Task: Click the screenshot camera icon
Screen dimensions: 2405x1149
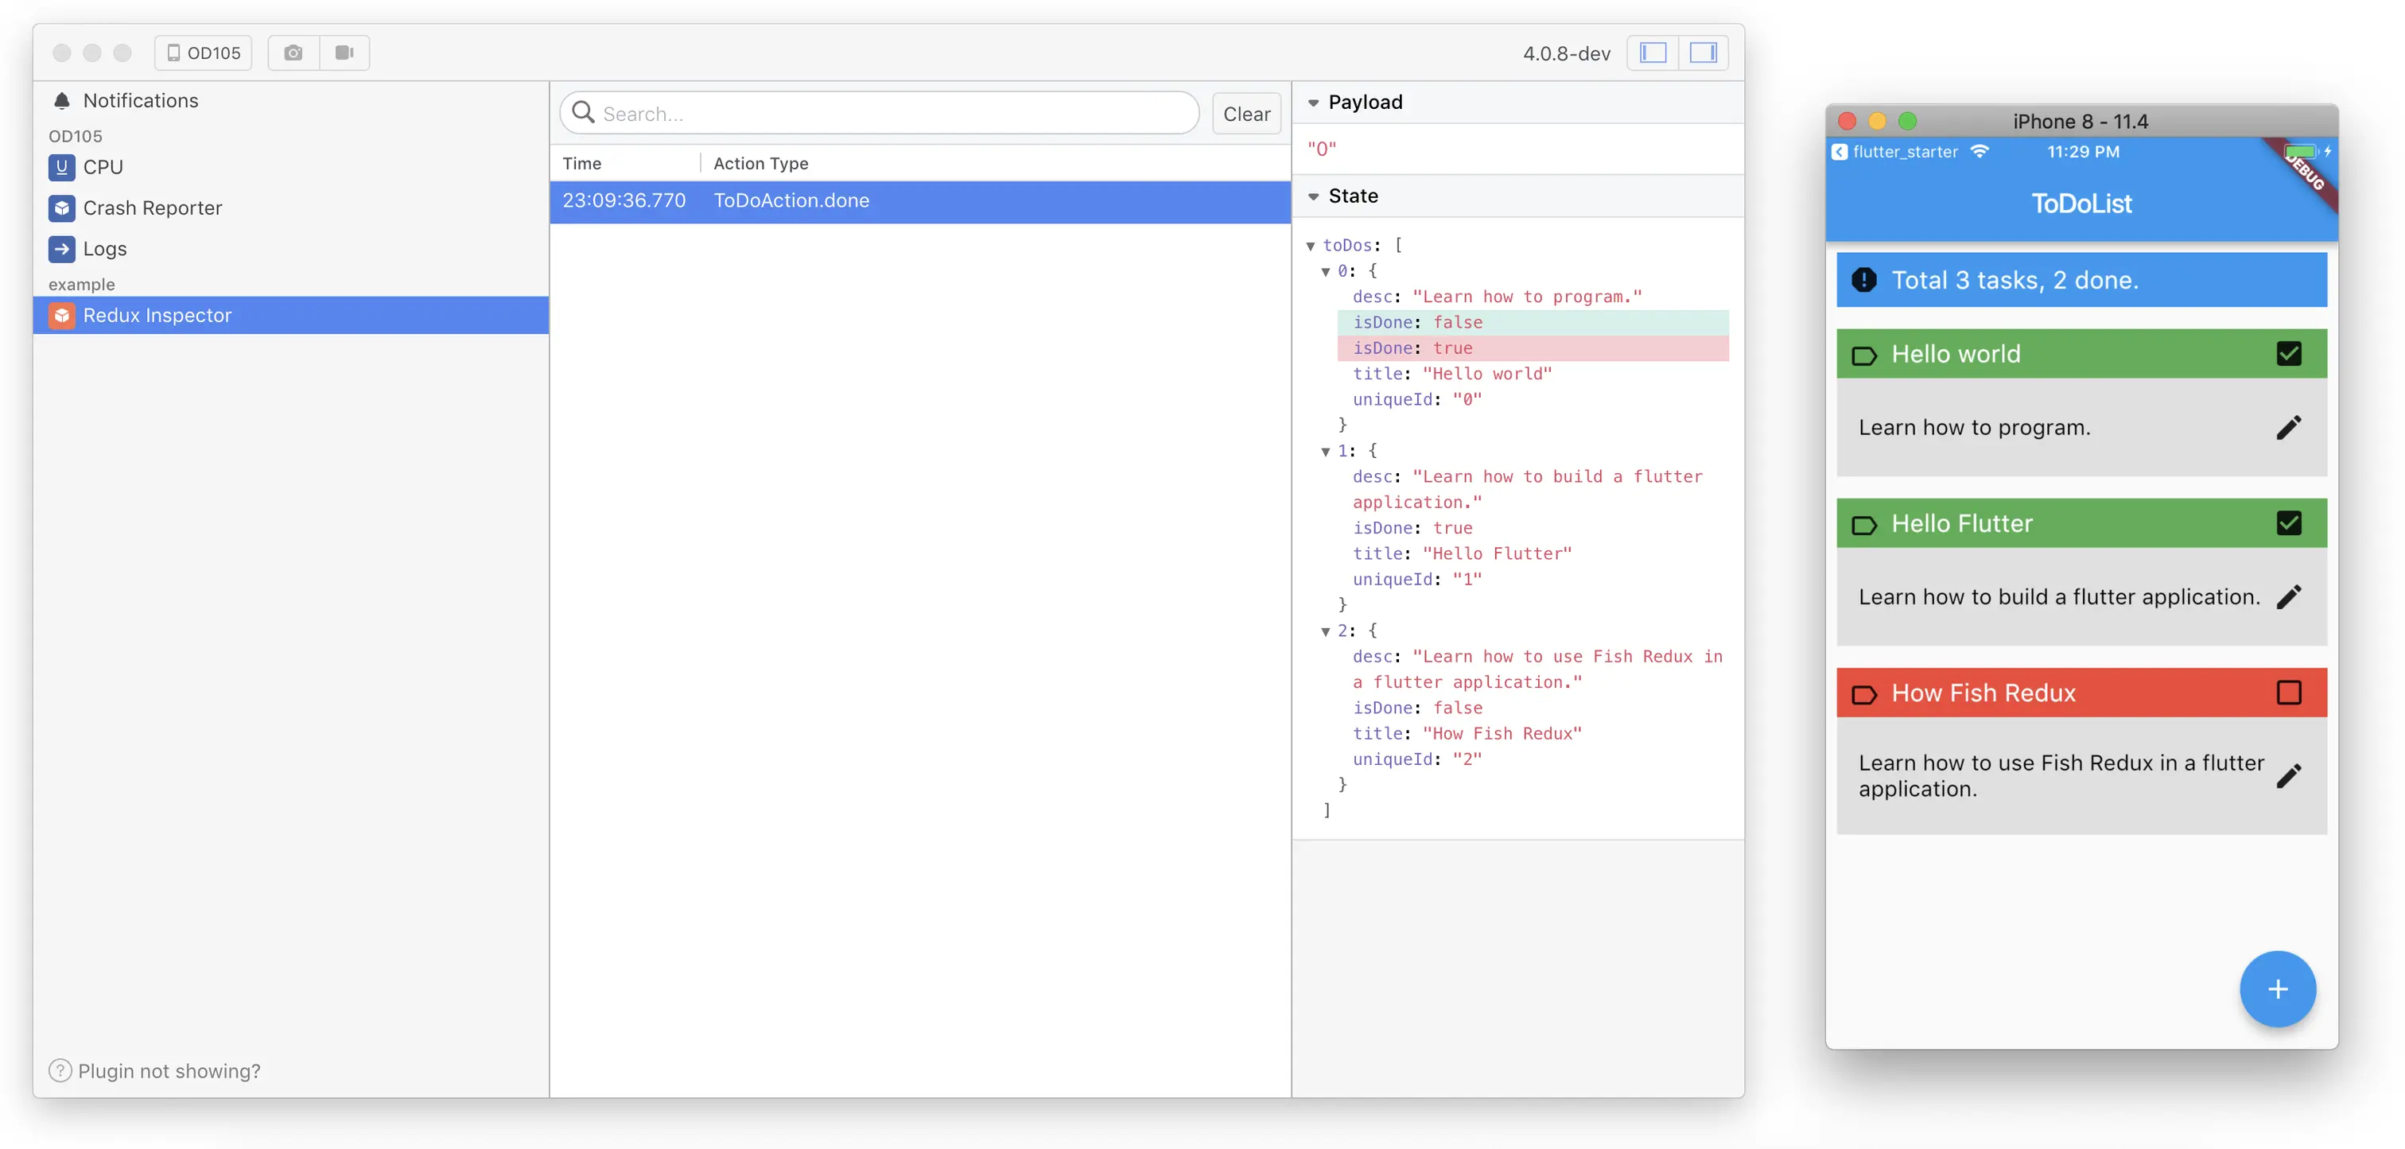Action: click(x=293, y=53)
